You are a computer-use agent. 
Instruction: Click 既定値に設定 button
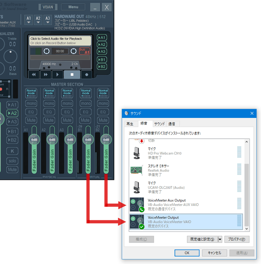[202, 239]
